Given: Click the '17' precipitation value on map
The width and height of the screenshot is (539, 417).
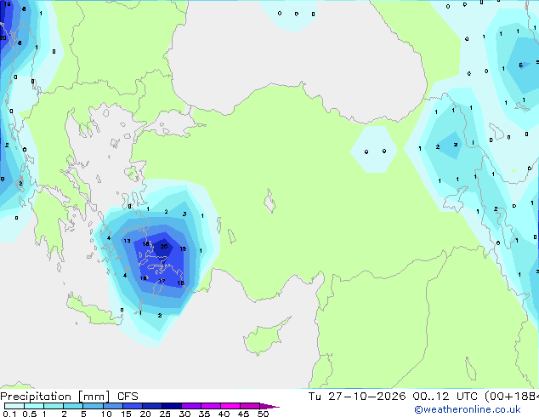Looking at the screenshot, I should 162,281.
